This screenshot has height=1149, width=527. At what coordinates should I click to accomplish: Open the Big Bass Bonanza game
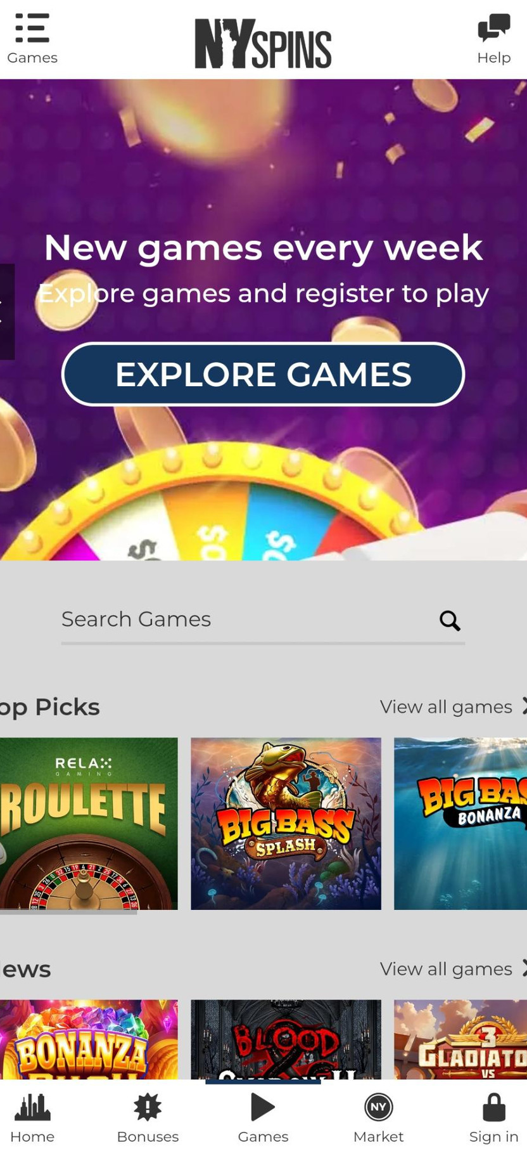[x=460, y=823]
